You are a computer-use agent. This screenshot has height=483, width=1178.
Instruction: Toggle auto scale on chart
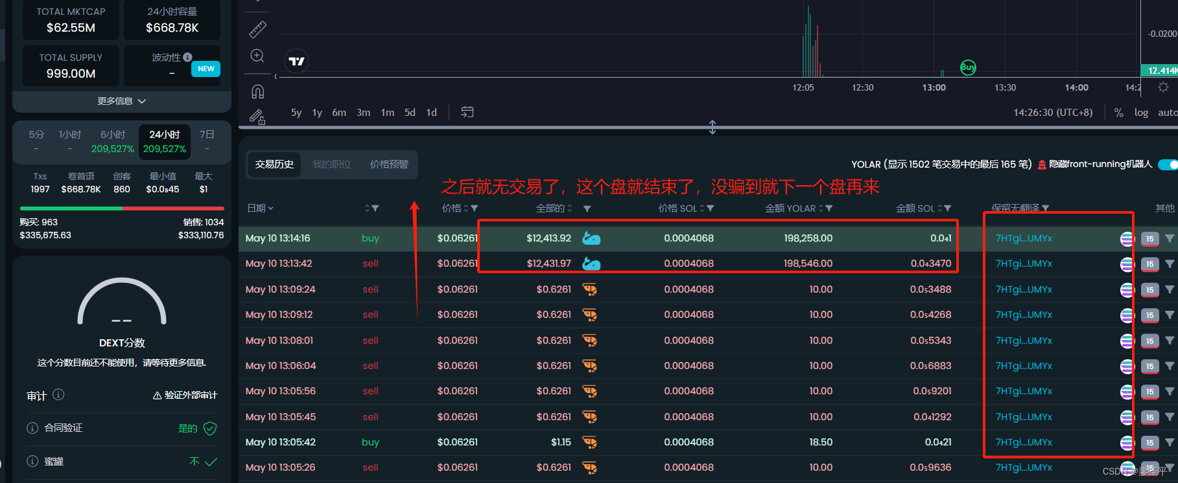1168,113
